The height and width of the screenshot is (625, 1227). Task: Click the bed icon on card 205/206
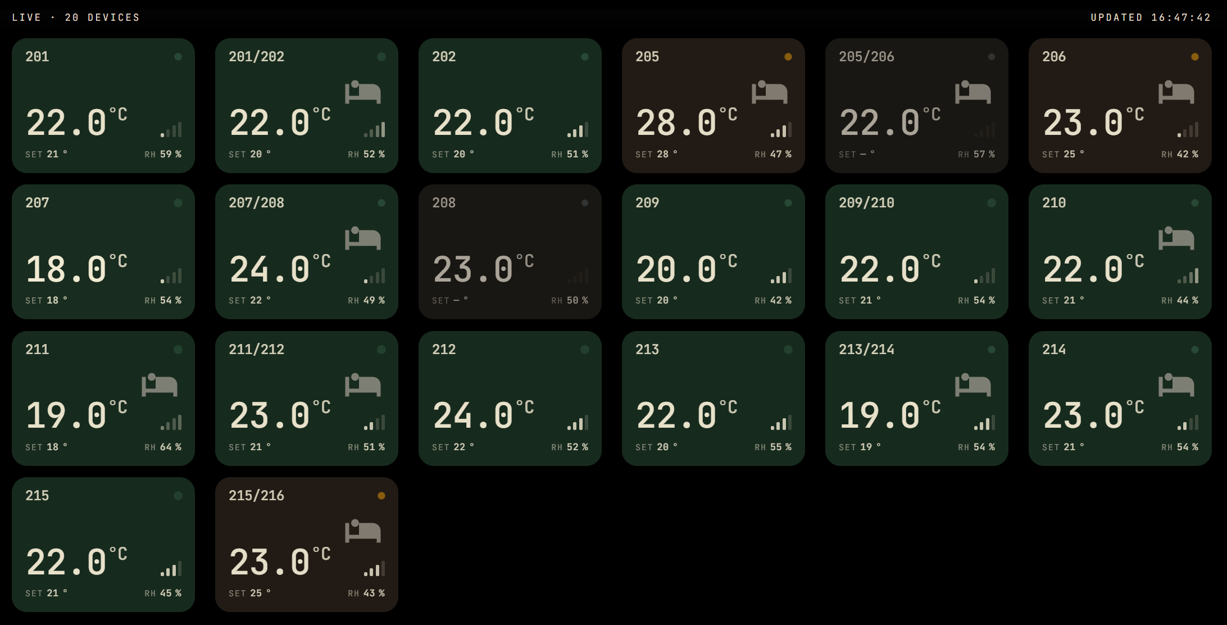(x=973, y=92)
